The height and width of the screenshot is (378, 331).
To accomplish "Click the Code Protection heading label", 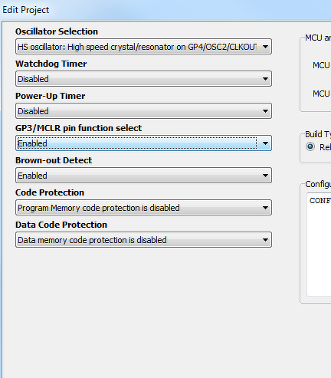I will [50, 192].
